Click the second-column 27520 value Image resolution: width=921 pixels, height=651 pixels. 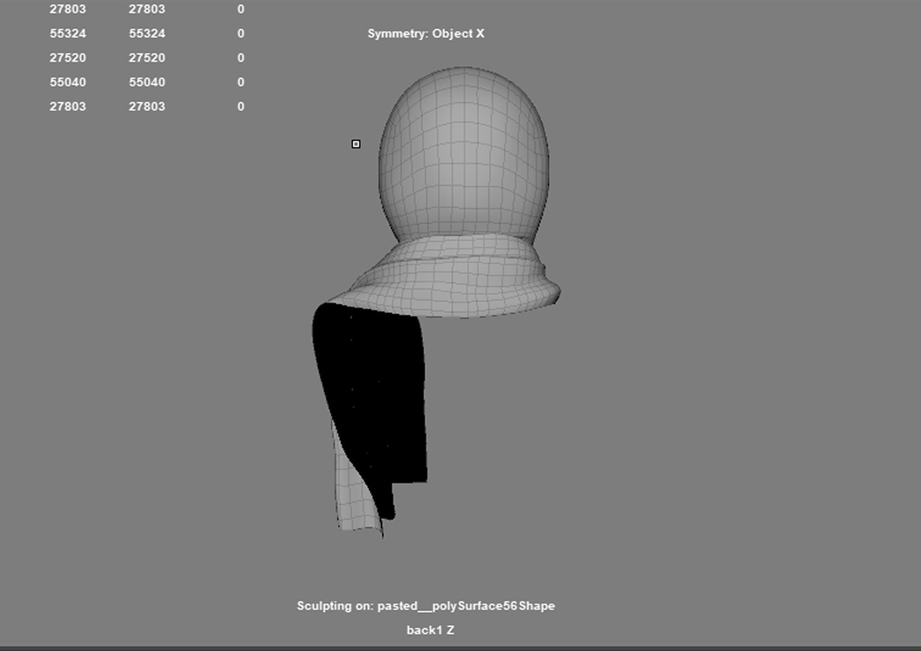click(147, 58)
